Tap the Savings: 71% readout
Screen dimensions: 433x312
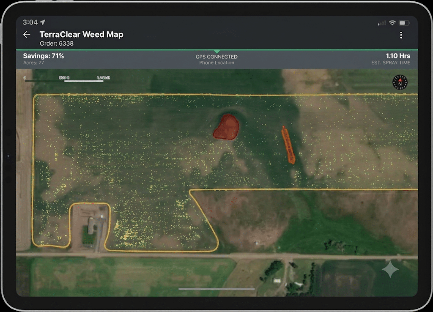(44, 56)
